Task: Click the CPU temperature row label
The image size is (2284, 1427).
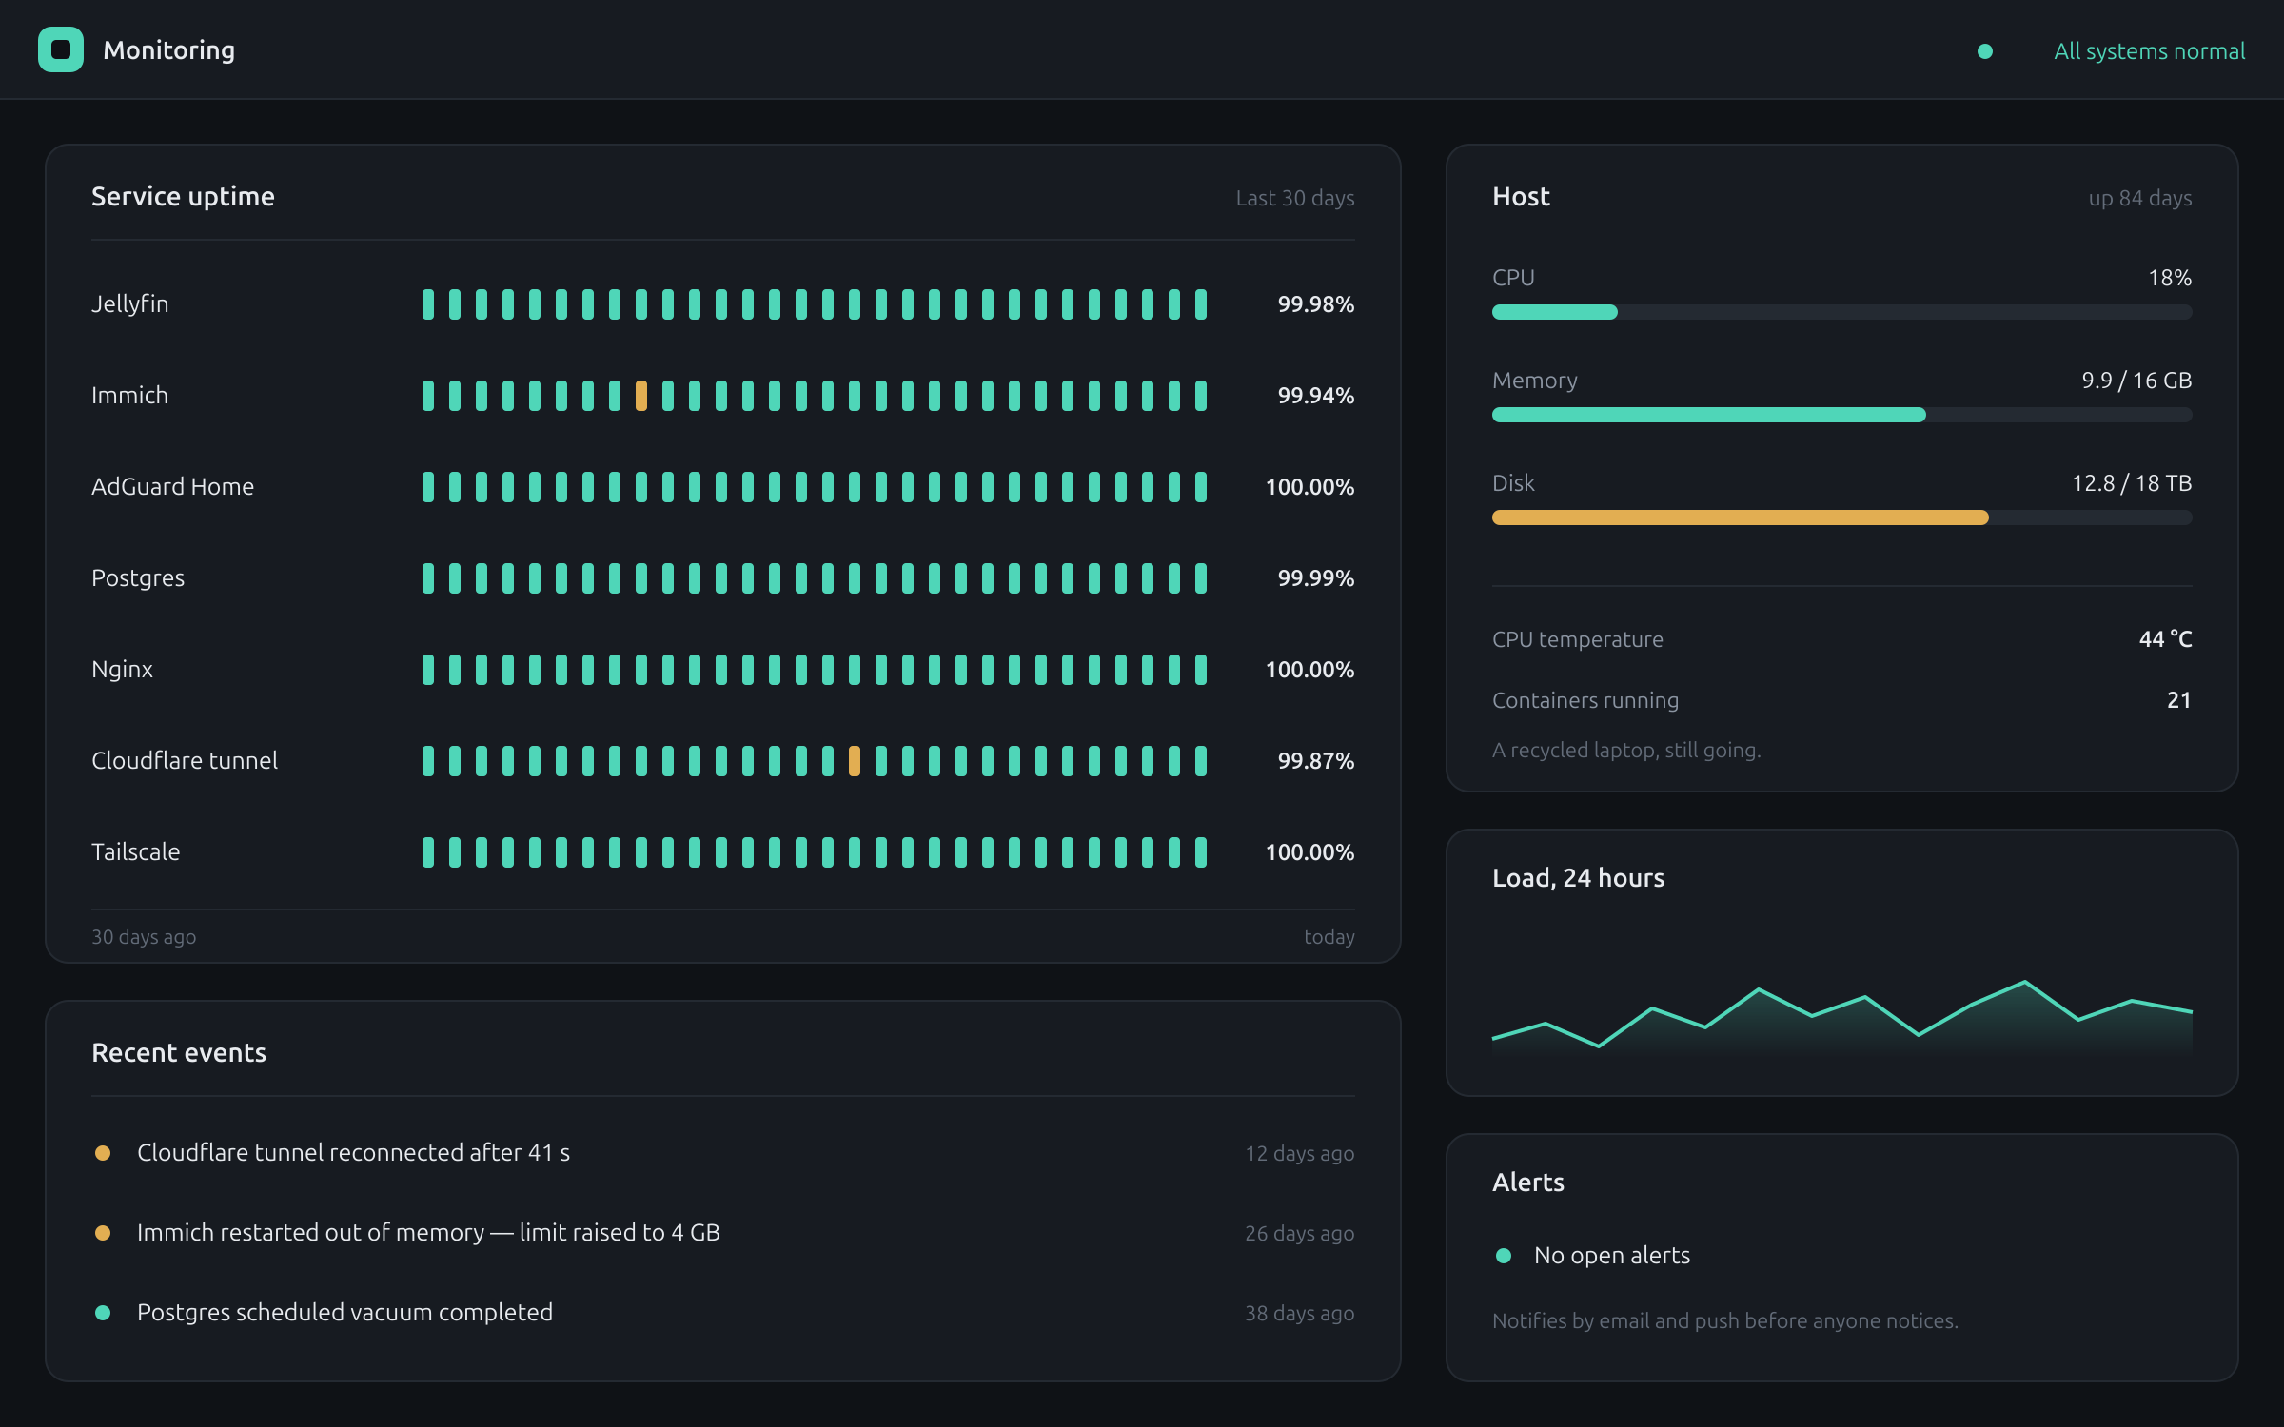Action: point(1577,639)
